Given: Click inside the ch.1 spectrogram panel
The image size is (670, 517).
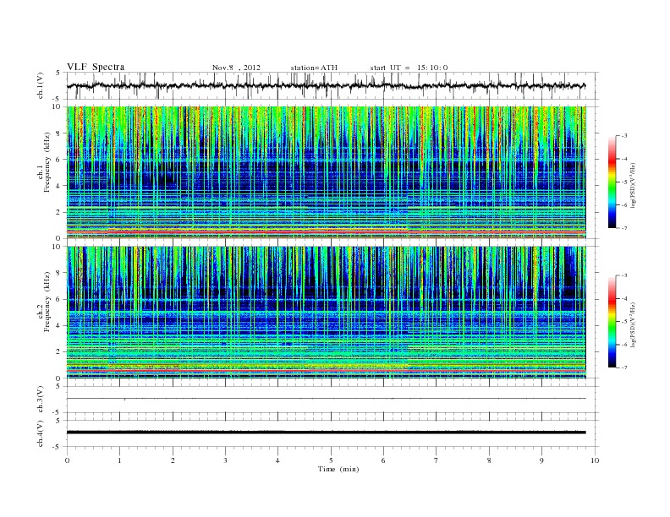Looking at the screenshot, I should point(326,172).
